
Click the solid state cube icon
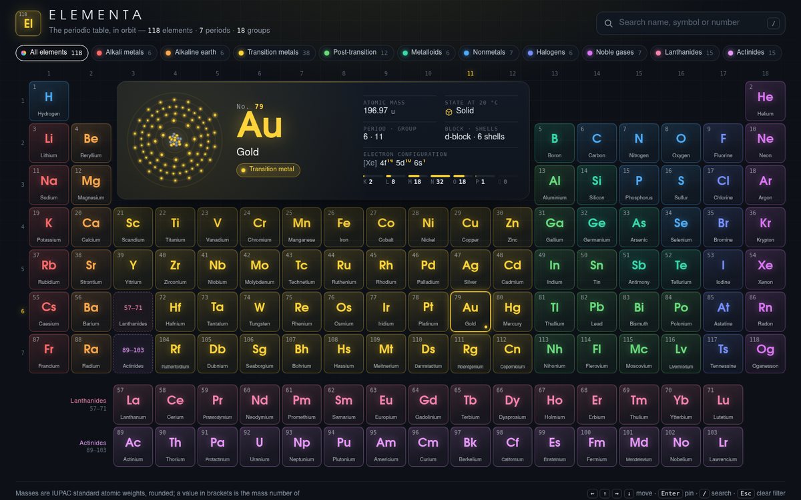coord(449,111)
